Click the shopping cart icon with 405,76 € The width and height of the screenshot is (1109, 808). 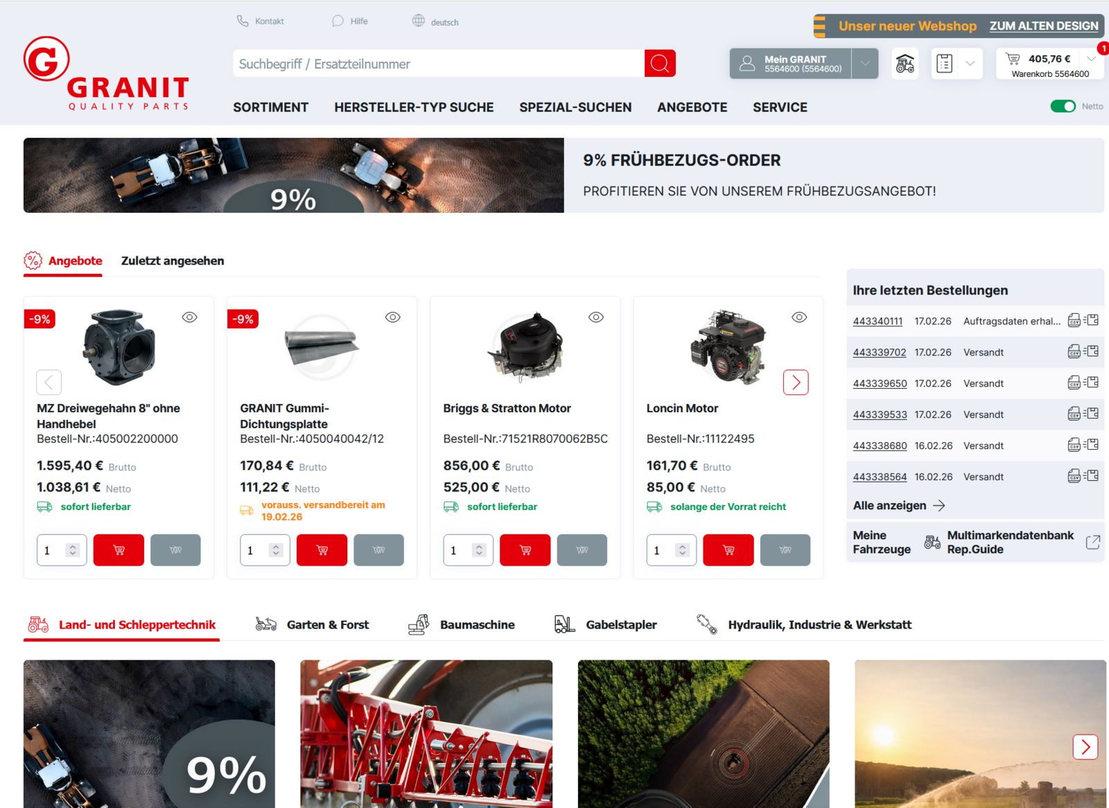[x=1013, y=59]
